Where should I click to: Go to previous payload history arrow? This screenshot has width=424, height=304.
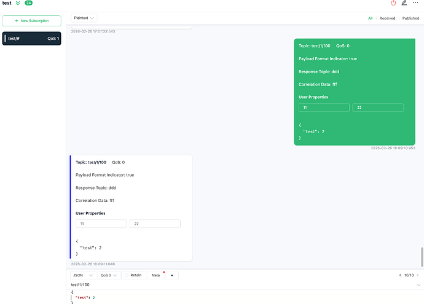(x=401, y=275)
